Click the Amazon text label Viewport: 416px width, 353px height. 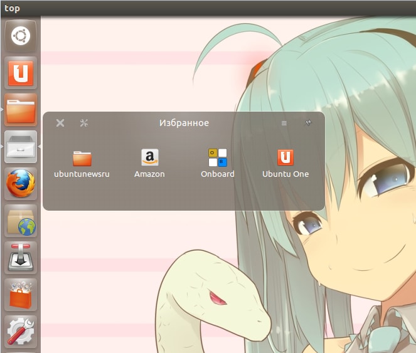[x=149, y=174]
